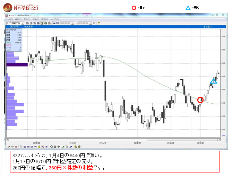Click the red circle tool at bottom-left toolbar
The image size is (232, 176).
coord(9,147)
